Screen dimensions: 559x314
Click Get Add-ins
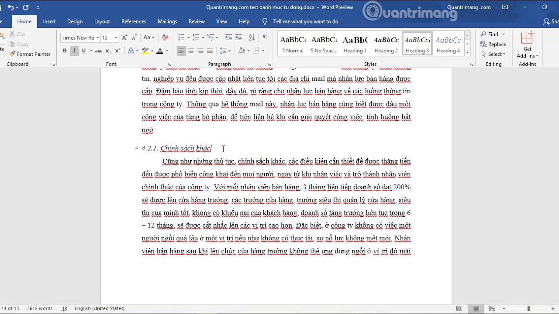[528, 44]
